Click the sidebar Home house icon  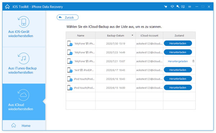[14, 125]
